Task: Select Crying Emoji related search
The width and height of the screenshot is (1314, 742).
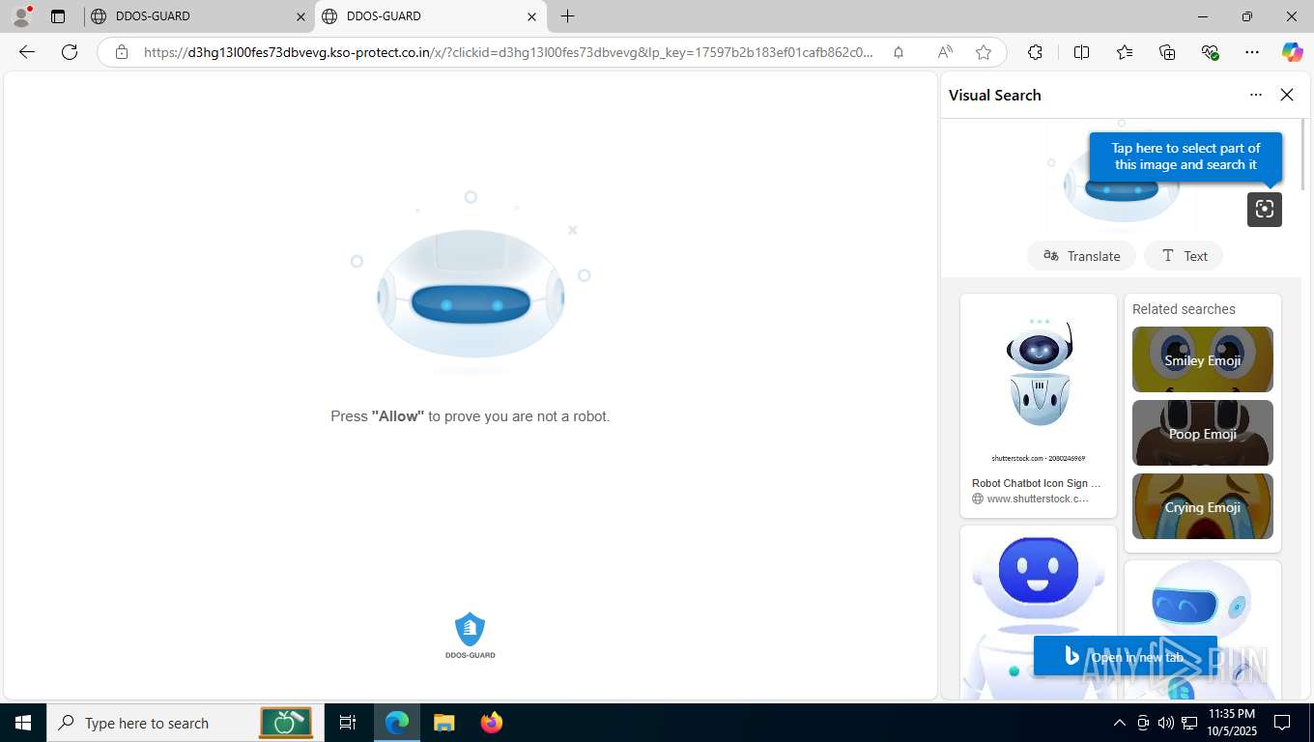Action: tap(1203, 506)
